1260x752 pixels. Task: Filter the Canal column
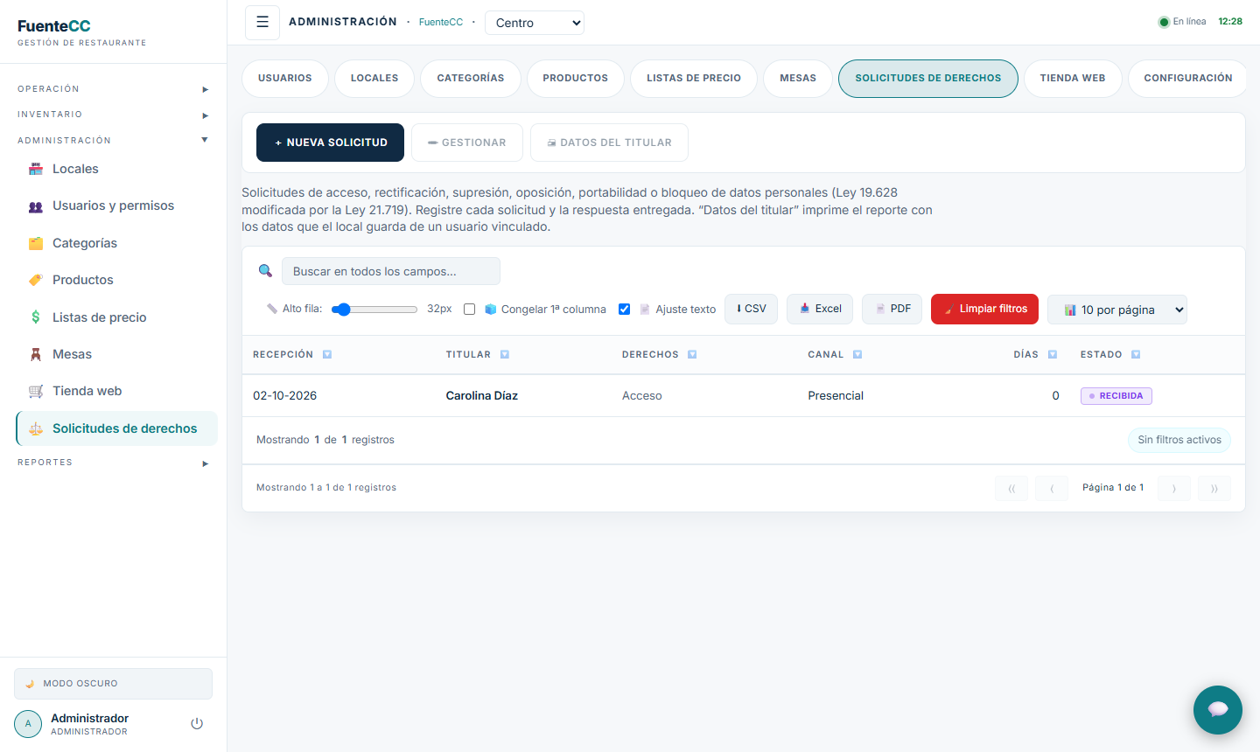pos(857,355)
